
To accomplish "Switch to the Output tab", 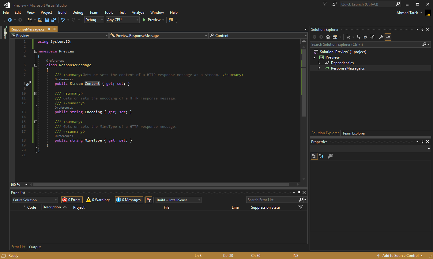I will click(x=35, y=247).
